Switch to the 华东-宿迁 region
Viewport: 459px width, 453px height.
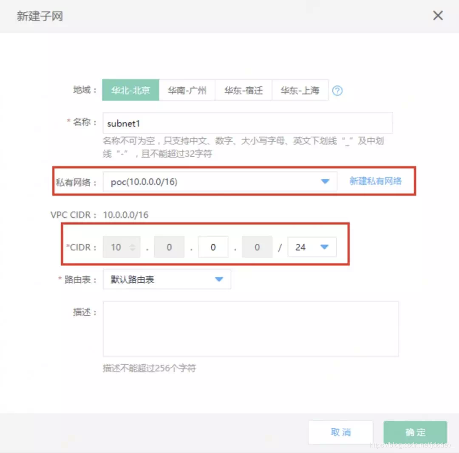coord(244,90)
